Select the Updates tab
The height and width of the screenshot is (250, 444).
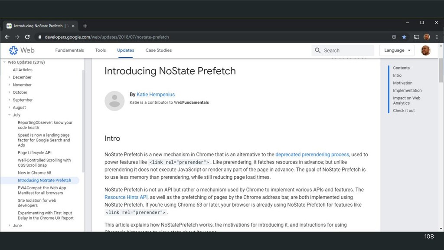125,50
